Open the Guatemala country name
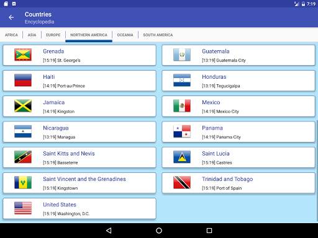Viewport: 318px width, 238px height. (x=216, y=51)
